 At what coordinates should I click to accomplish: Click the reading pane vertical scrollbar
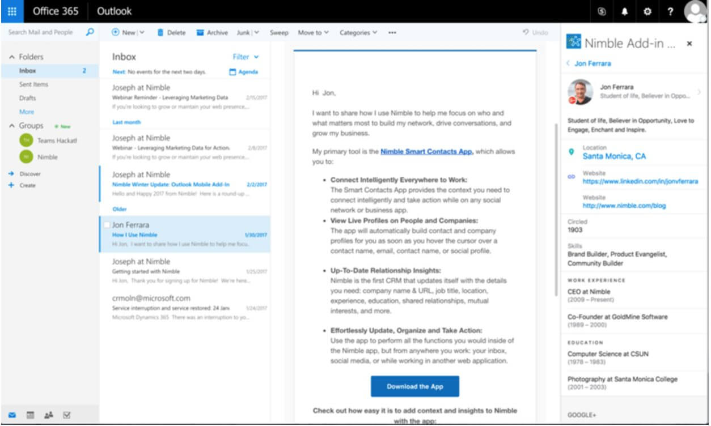tap(555, 170)
